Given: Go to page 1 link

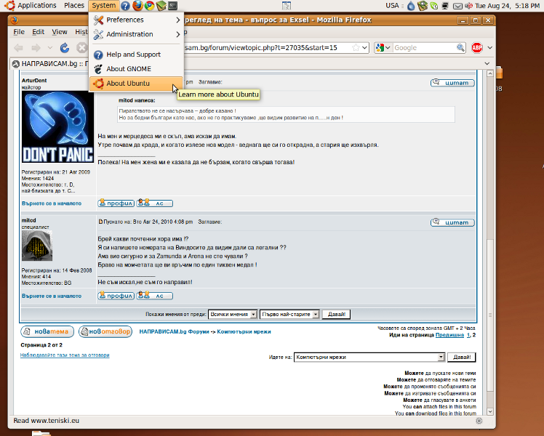Looking at the screenshot, I should 468,335.
